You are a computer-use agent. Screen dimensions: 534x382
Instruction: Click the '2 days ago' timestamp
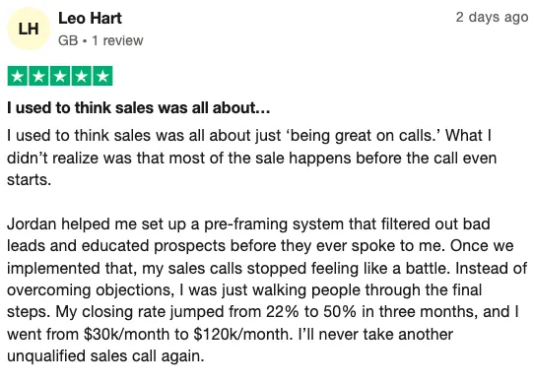(x=492, y=17)
